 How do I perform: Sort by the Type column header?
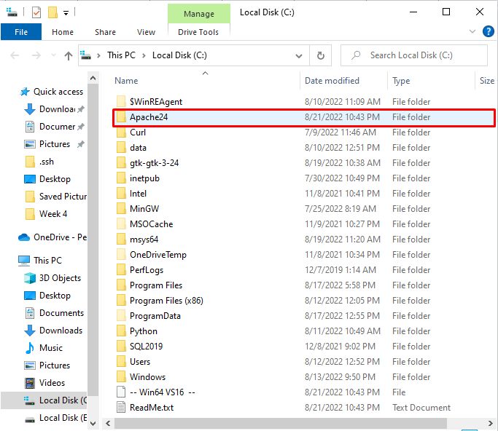tap(401, 81)
